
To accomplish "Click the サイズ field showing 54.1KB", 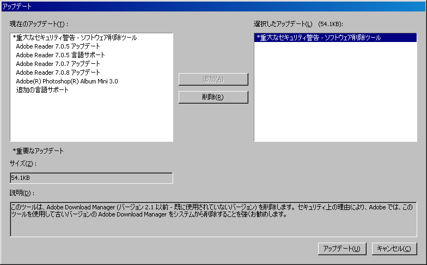I will click(x=91, y=178).
